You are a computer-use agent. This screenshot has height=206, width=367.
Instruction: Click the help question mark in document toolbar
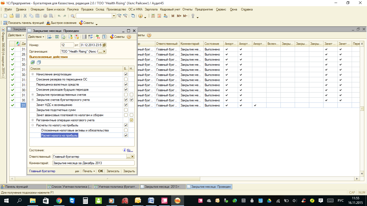(x=129, y=37)
